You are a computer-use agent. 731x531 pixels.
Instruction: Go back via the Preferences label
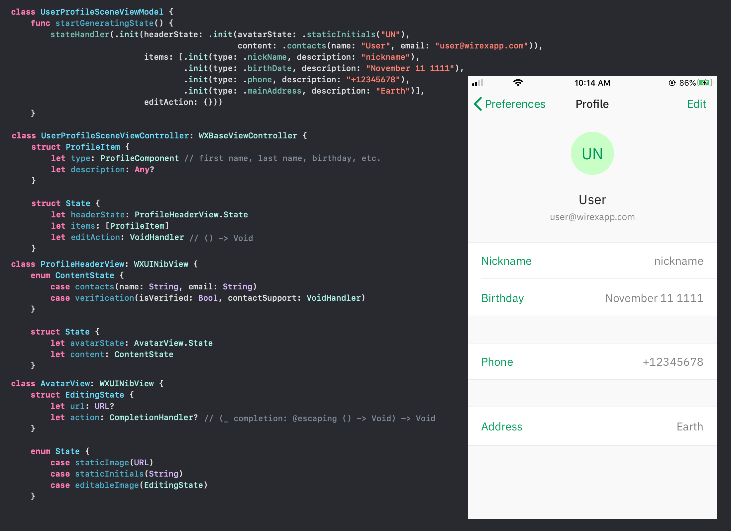click(515, 104)
